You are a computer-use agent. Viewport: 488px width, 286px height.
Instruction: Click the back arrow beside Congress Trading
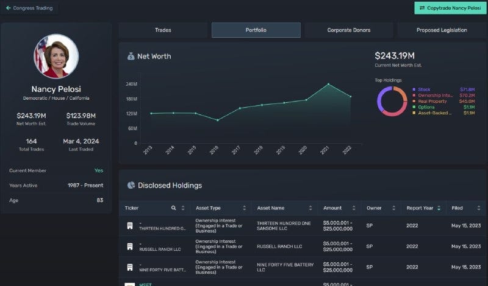tap(9, 8)
